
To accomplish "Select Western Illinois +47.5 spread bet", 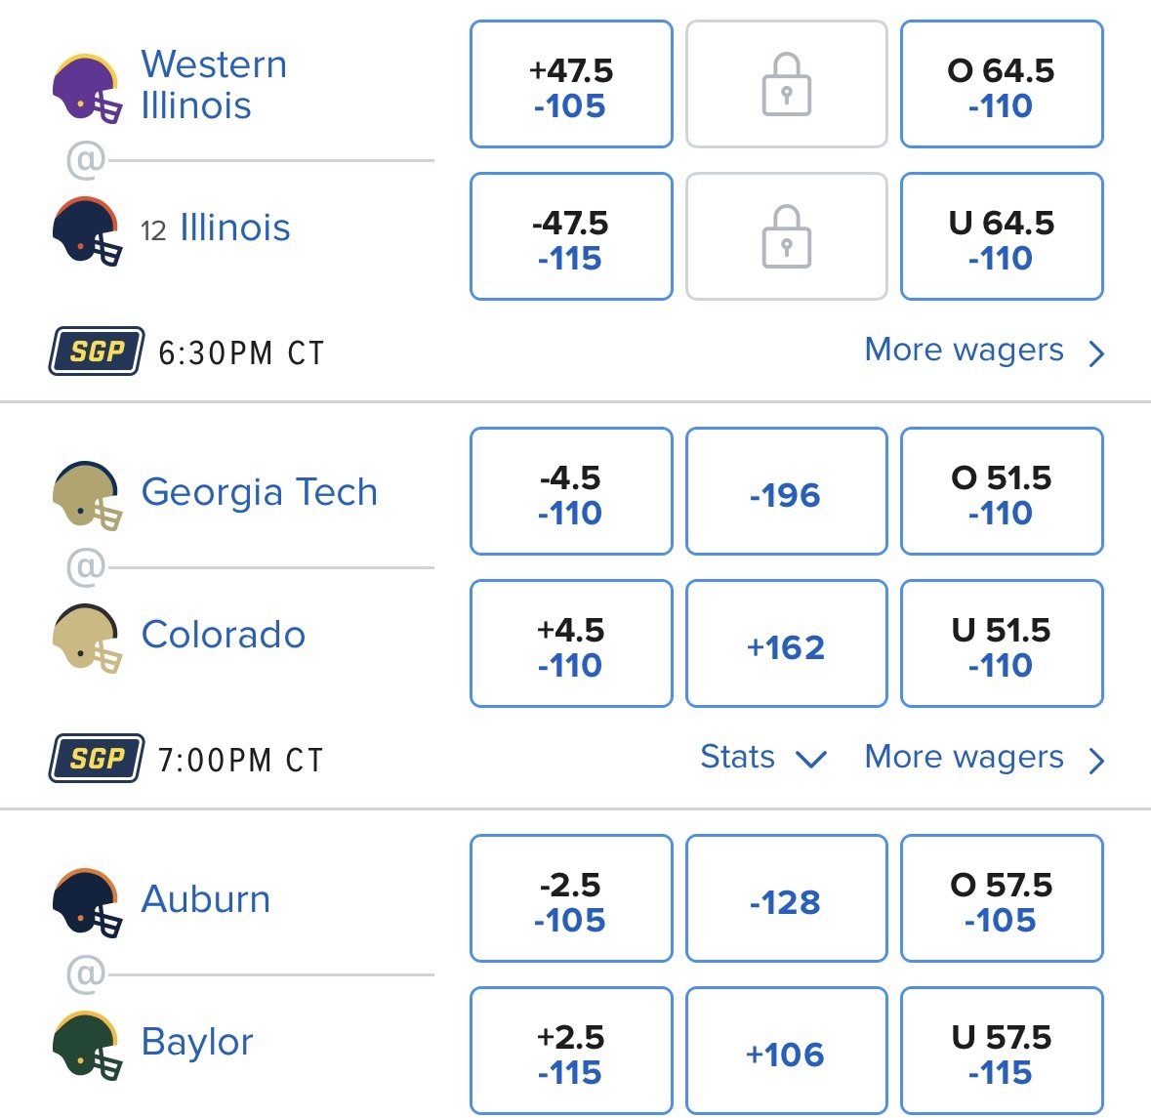I will pyautogui.click(x=571, y=84).
